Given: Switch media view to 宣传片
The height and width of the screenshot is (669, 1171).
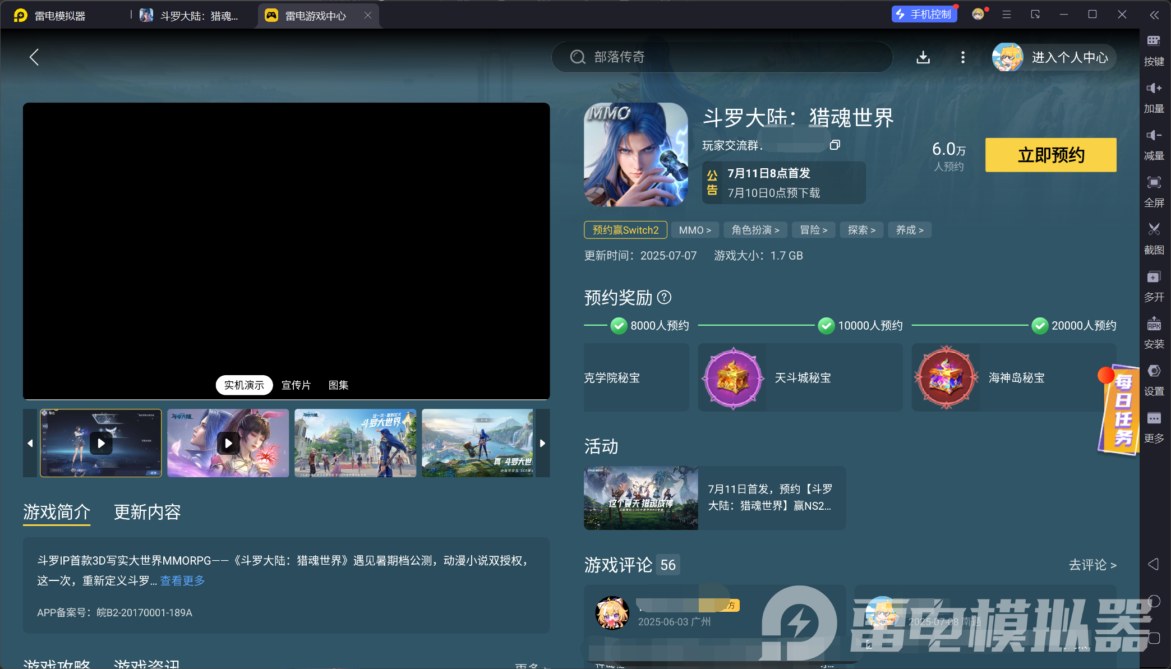Looking at the screenshot, I should coord(296,385).
